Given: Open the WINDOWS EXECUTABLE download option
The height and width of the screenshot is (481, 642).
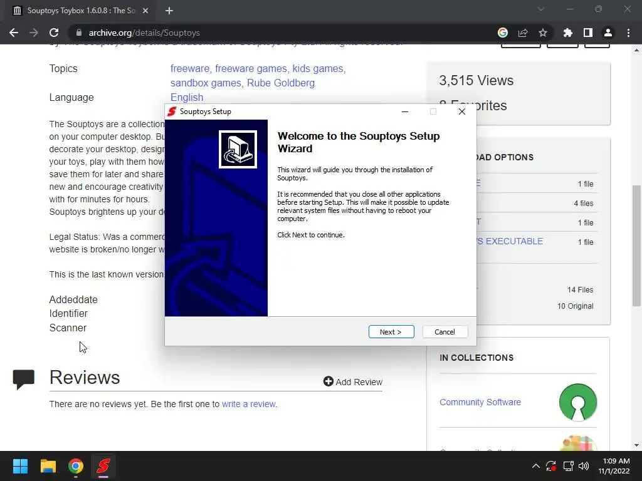Looking at the screenshot, I should [x=509, y=241].
